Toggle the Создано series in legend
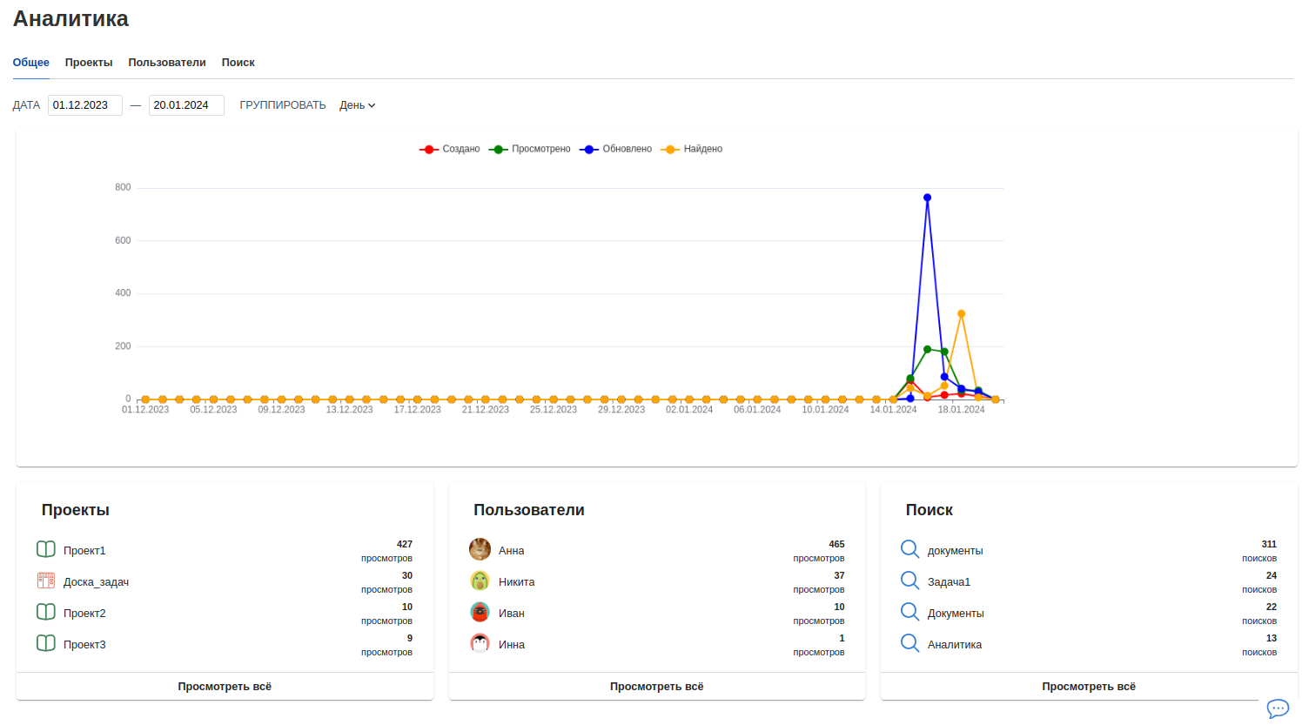1302x725 pixels. click(450, 150)
